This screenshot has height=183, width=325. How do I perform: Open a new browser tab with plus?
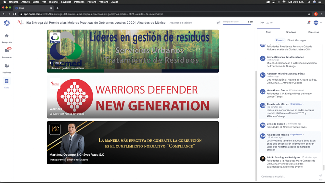pos(58,8)
